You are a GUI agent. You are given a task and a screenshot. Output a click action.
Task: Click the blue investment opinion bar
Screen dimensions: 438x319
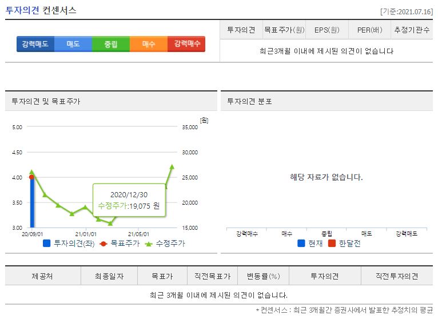[x=32, y=202]
